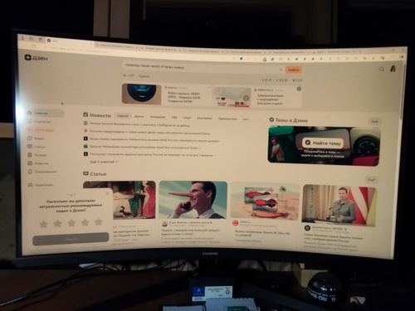Select the fifth rating star

pyautogui.click(x=98, y=221)
